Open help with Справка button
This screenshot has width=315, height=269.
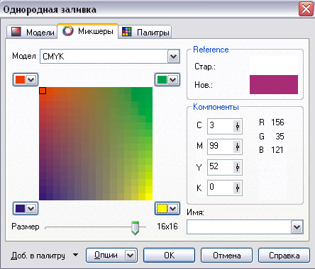coord(284,255)
